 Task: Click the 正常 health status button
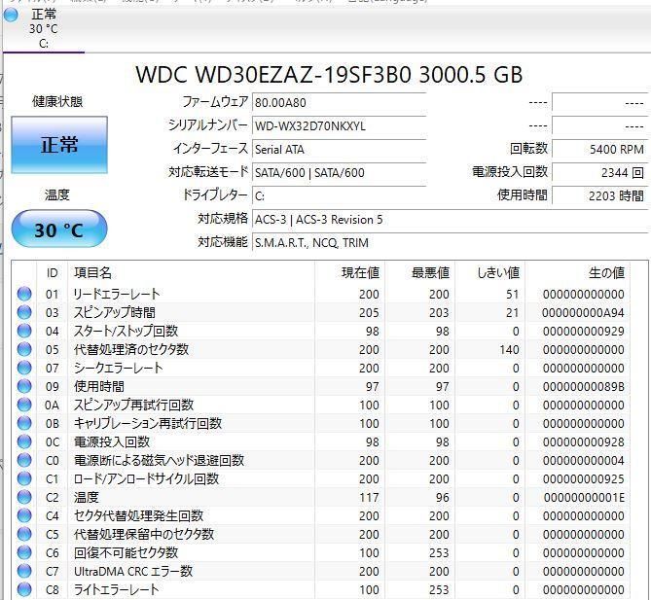[x=59, y=144]
